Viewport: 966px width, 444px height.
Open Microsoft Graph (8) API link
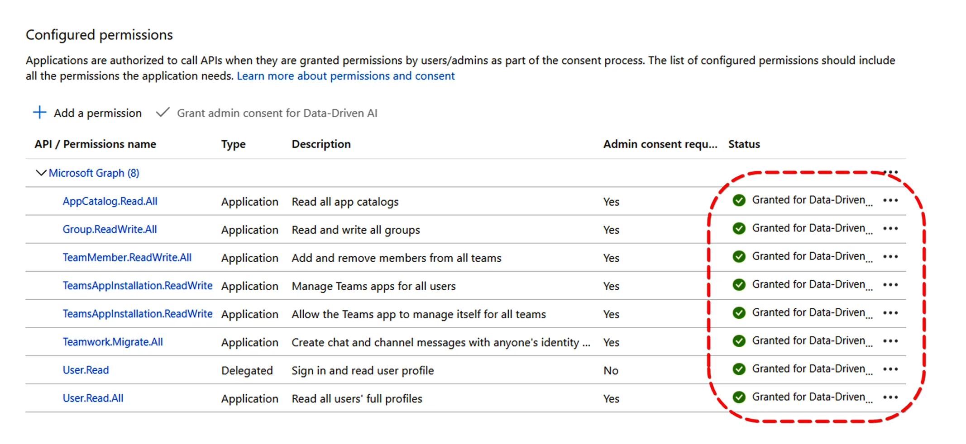tap(94, 173)
